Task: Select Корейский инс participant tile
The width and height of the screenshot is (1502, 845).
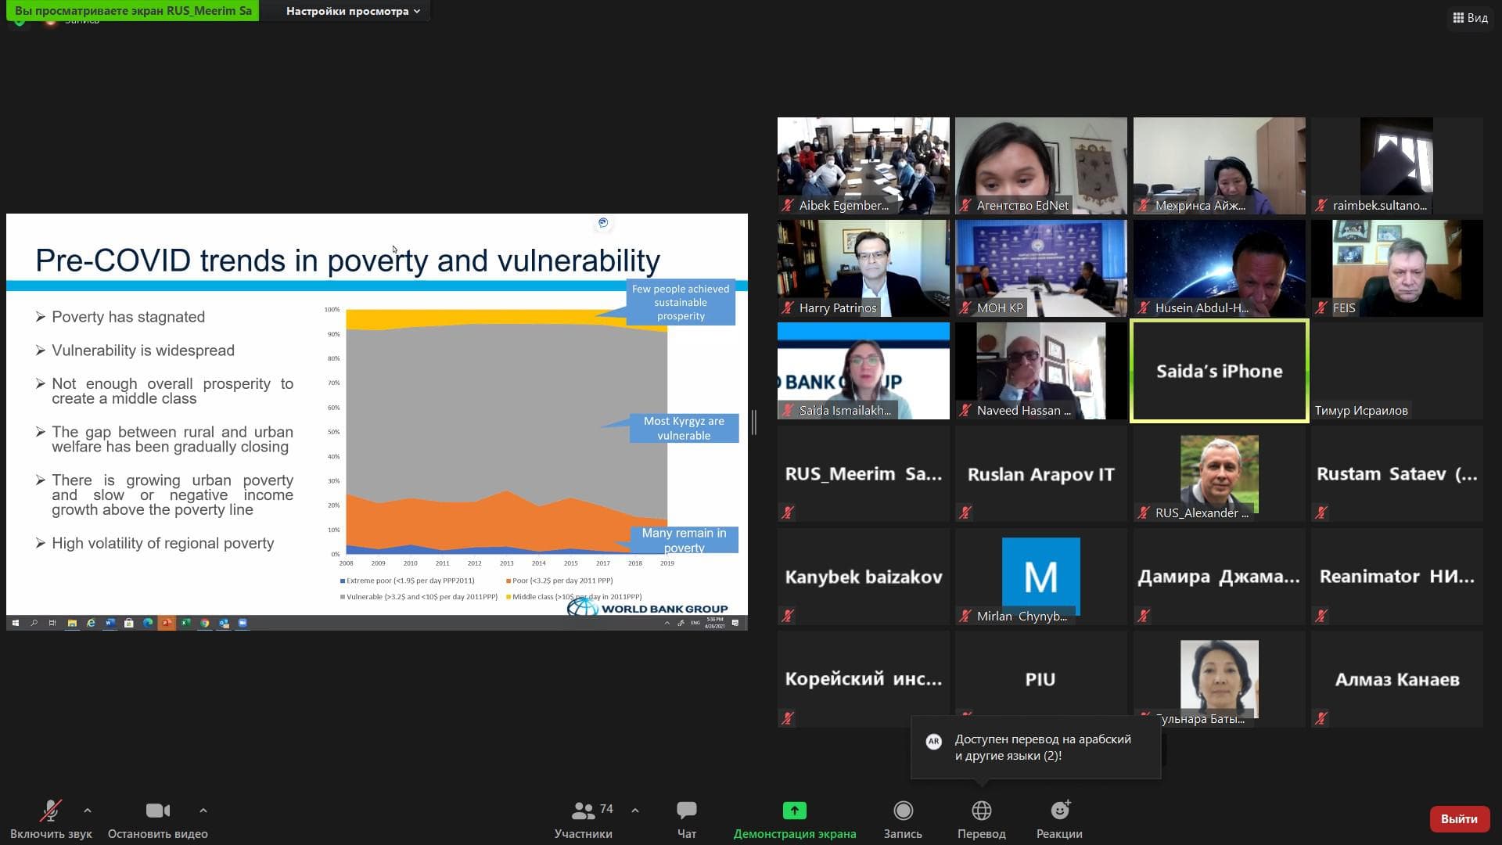Action: pos(863,679)
